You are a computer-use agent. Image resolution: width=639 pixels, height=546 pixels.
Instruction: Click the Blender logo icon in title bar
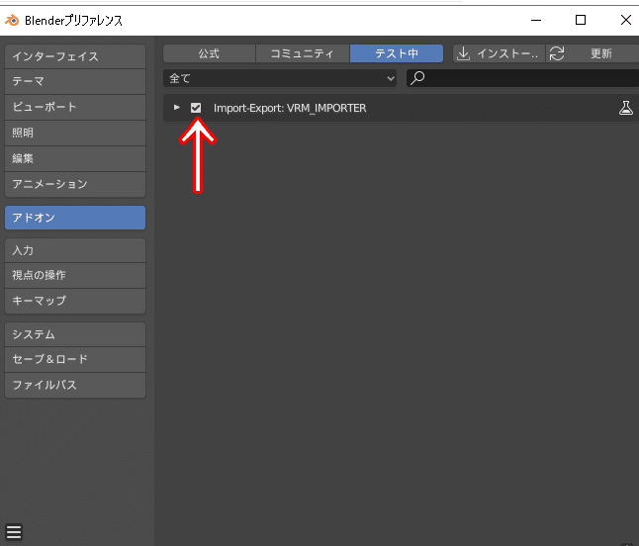pyautogui.click(x=12, y=20)
